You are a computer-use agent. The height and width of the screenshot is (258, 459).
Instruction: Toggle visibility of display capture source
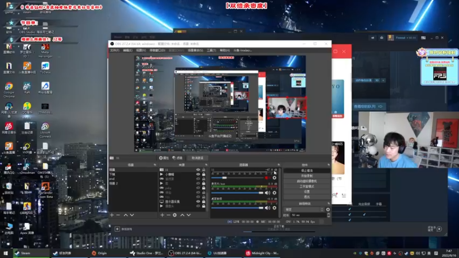pyautogui.click(x=198, y=202)
